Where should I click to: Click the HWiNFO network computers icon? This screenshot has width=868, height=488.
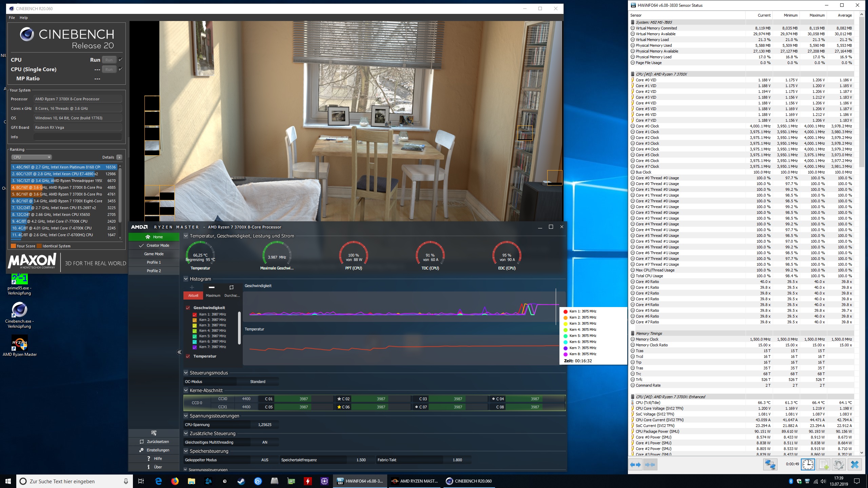[770, 464]
